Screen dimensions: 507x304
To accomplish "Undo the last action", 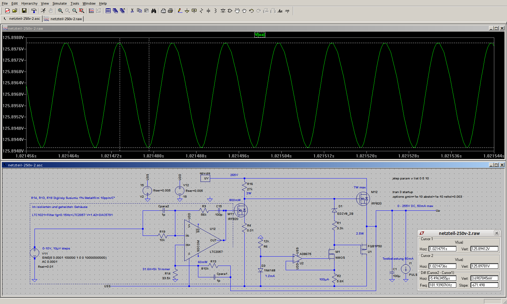I will click(251, 11).
